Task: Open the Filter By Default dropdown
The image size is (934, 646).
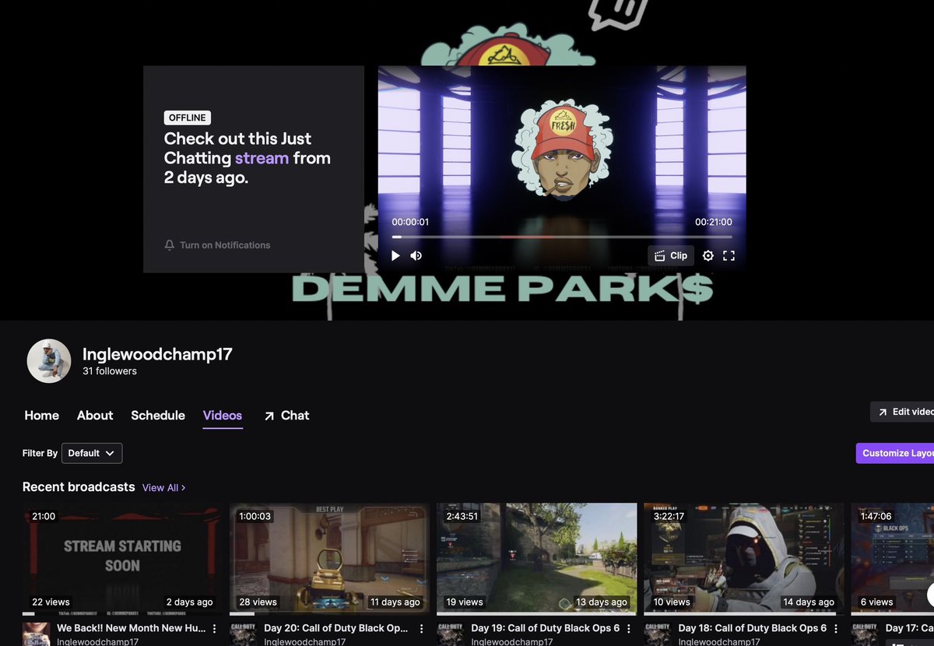Action: (x=92, y=453)
